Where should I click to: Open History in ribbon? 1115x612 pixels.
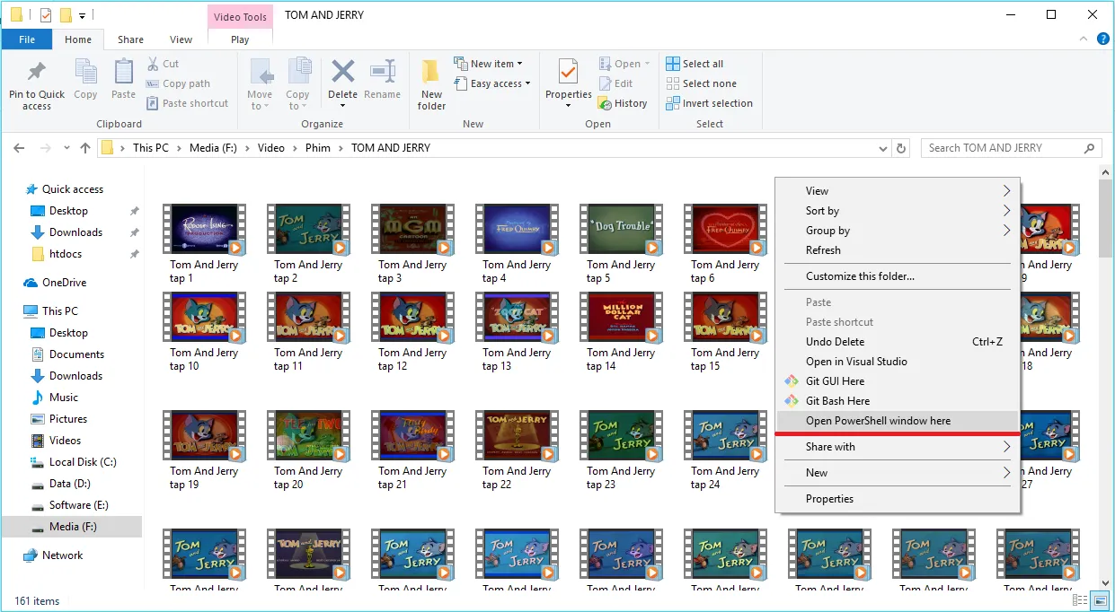point(623,103)
